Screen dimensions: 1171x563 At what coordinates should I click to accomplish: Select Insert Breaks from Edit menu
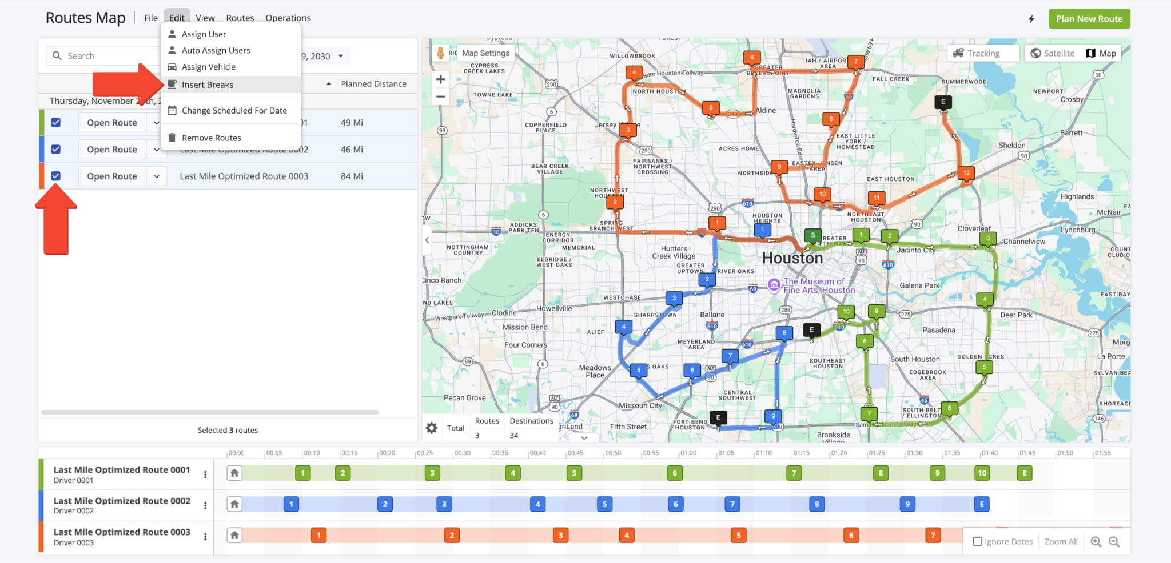point(208,85)
